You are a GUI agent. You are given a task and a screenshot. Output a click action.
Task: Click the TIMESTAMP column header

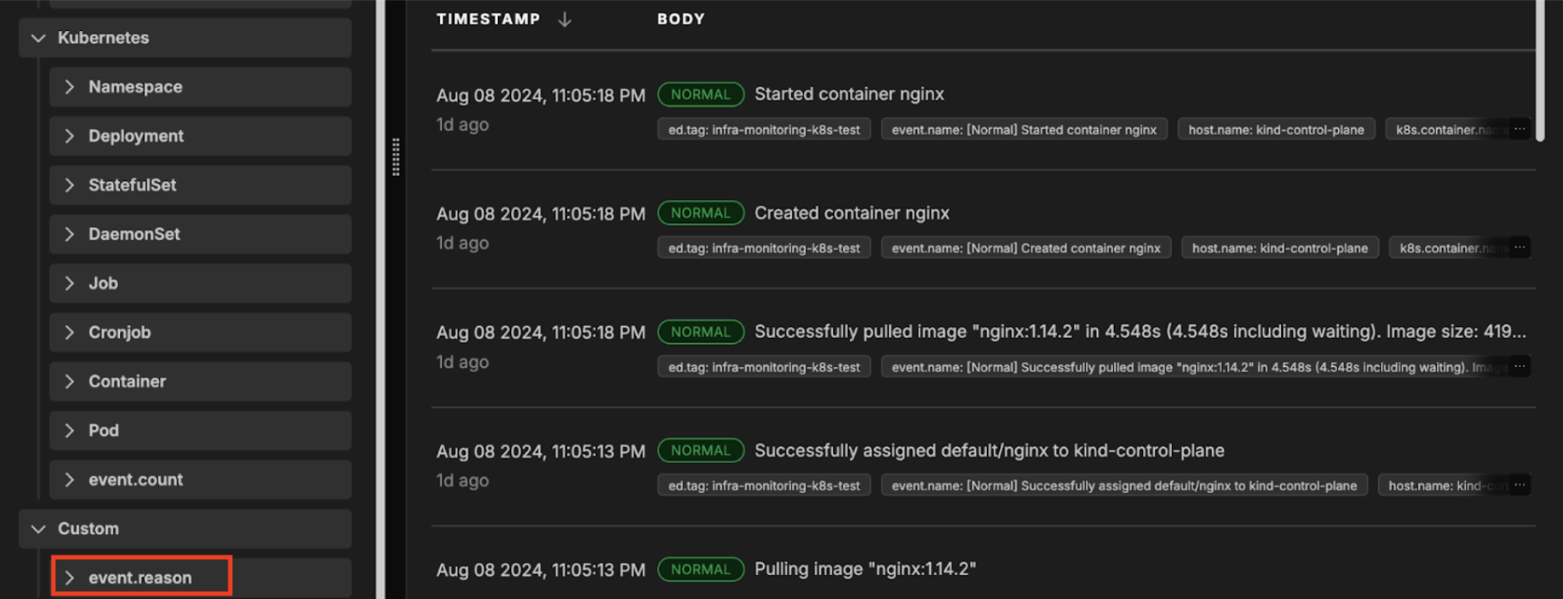click(x=488, y=19)
